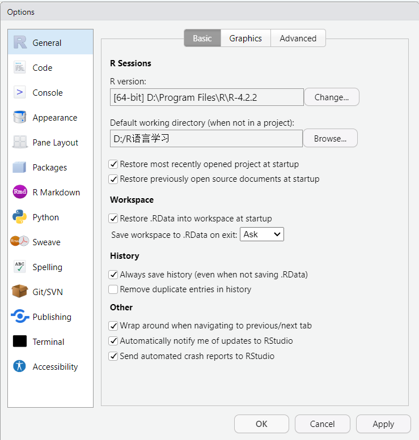Click the Change... R version button
Image resolution: width=419 pixels, height=440 pixels.
pyautogui.click(x=332, y=97)
